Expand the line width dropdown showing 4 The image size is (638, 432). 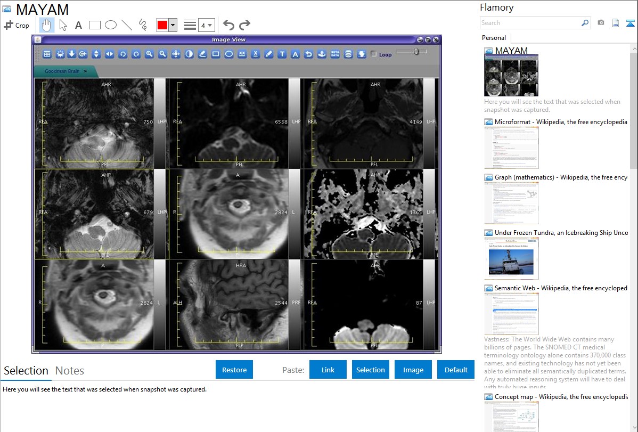point(206,25)
